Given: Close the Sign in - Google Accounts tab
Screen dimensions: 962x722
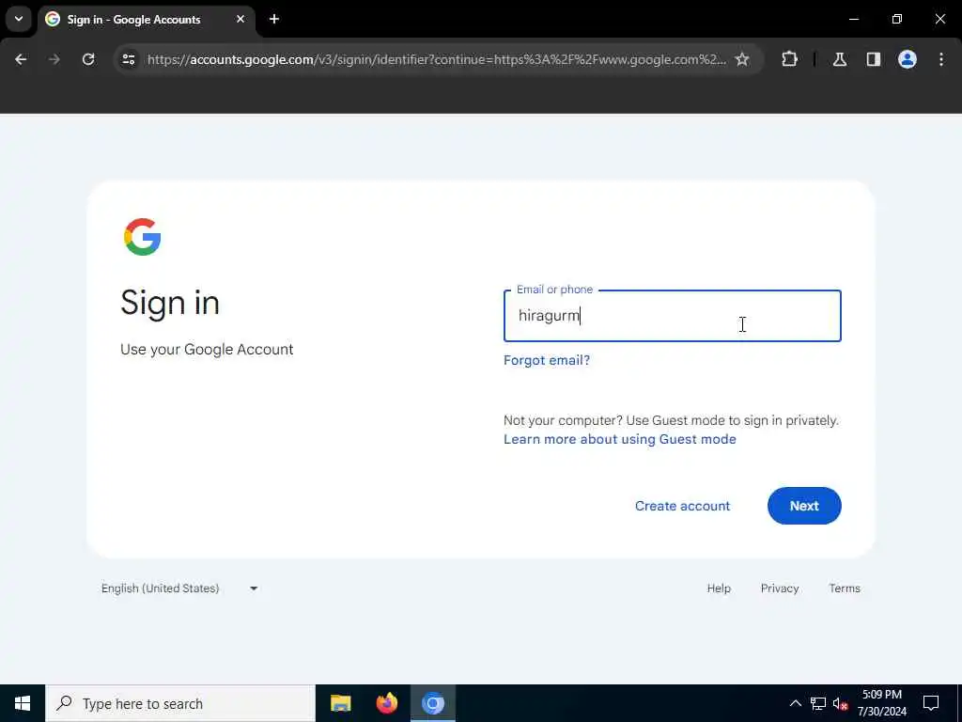Looking at the screenshot, I should [x=240, y=19].
